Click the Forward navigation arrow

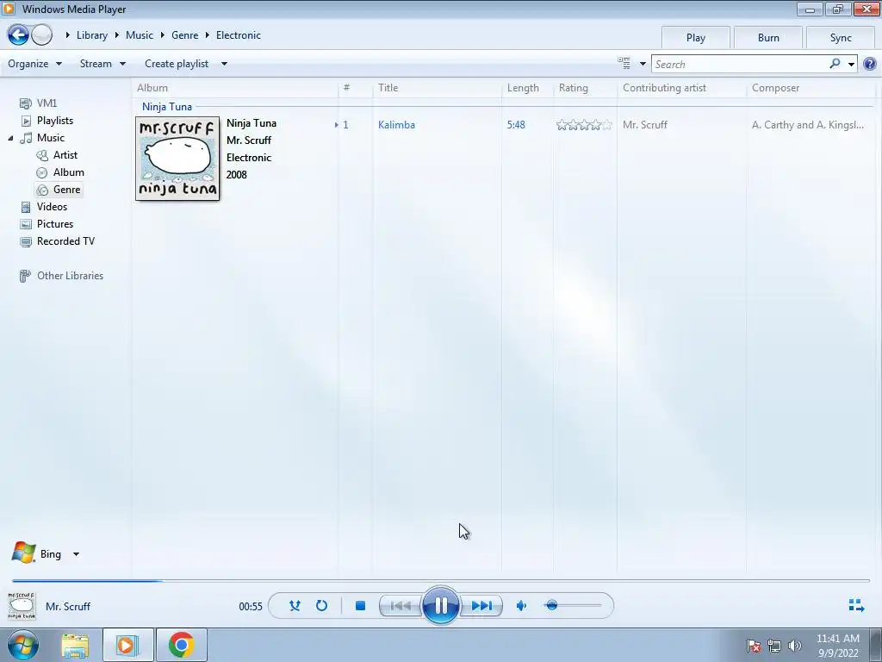(41, 34)
